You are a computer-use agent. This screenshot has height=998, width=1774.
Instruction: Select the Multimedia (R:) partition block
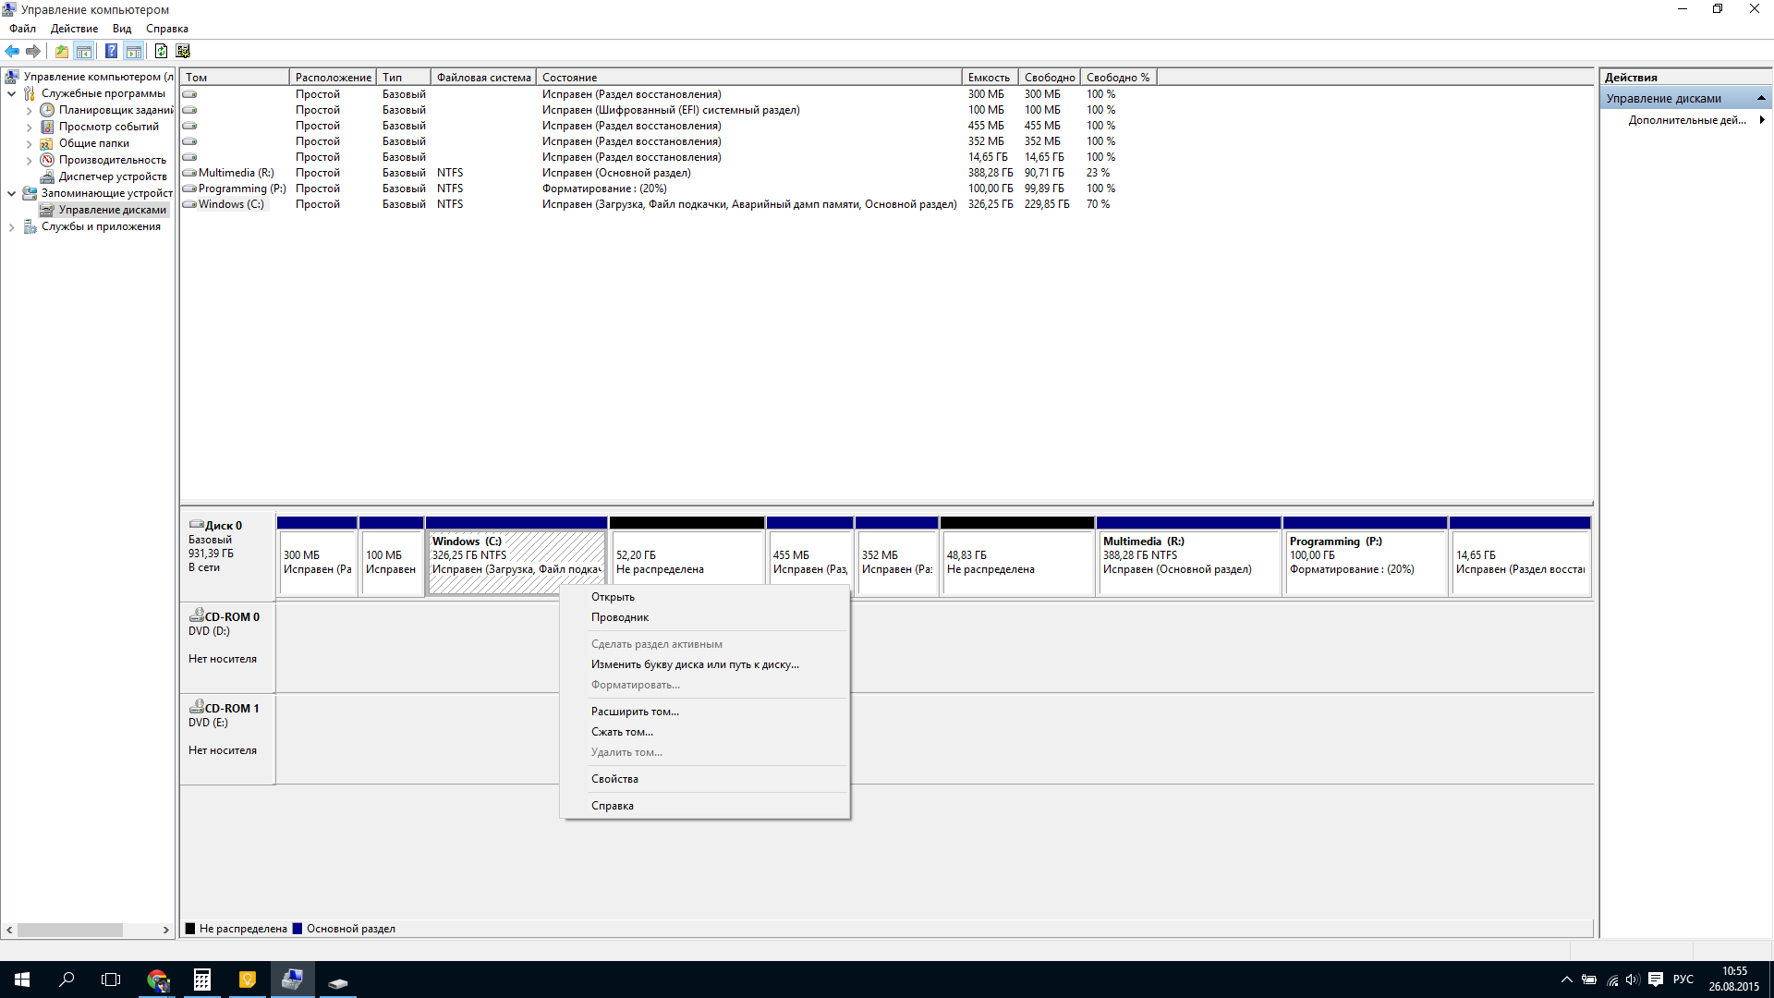point(1188,556)
